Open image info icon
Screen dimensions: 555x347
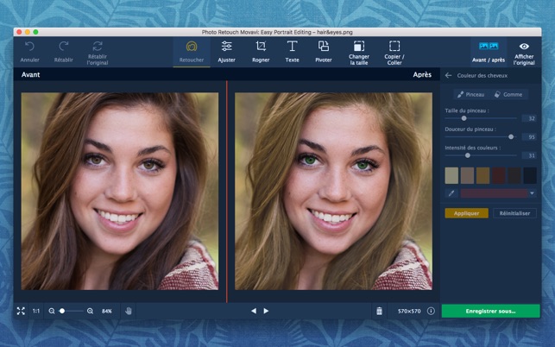pos(431,311)
